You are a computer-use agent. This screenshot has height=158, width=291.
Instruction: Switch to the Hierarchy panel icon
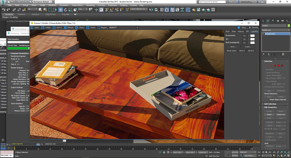click(273, 21)
